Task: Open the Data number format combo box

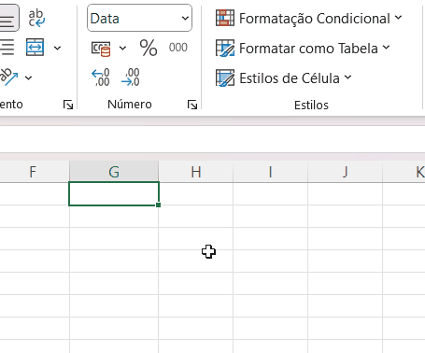Action: [x=139, y=18]
